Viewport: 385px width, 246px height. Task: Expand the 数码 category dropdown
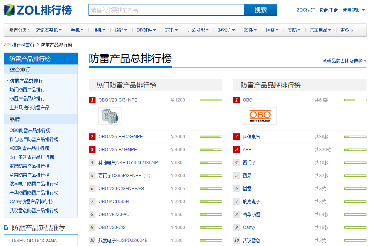point(121,30)
